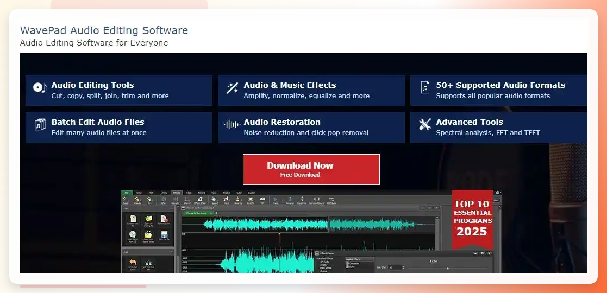Select the green open audio file tab

click(198, 213)
